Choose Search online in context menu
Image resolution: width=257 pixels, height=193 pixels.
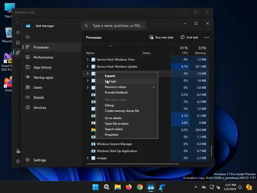(127, 129)
